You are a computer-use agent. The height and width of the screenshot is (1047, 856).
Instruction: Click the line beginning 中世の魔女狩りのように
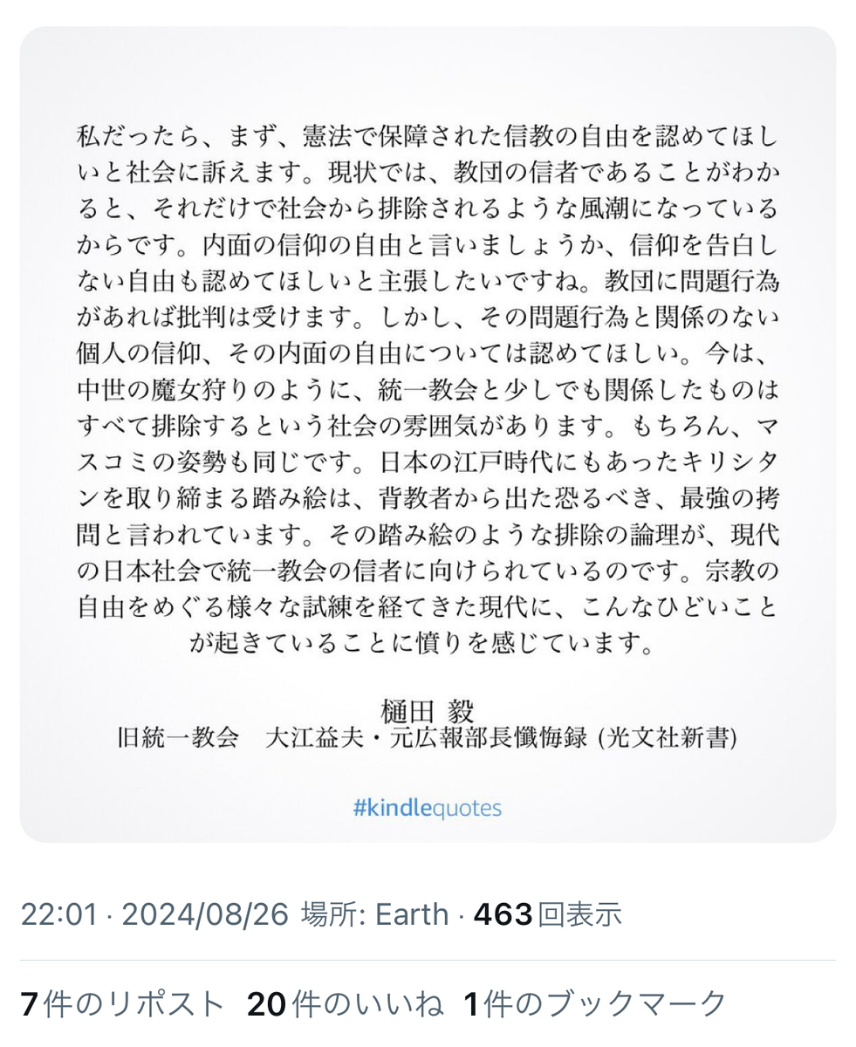(428, 391)
